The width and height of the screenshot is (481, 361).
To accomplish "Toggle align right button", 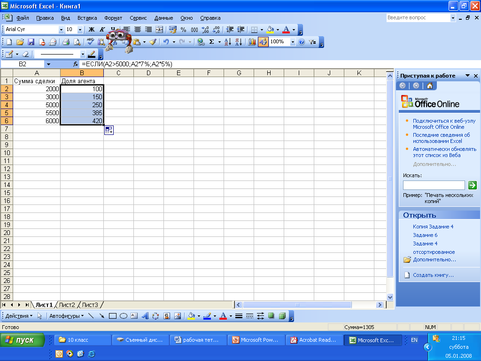I will coord(148,30).
